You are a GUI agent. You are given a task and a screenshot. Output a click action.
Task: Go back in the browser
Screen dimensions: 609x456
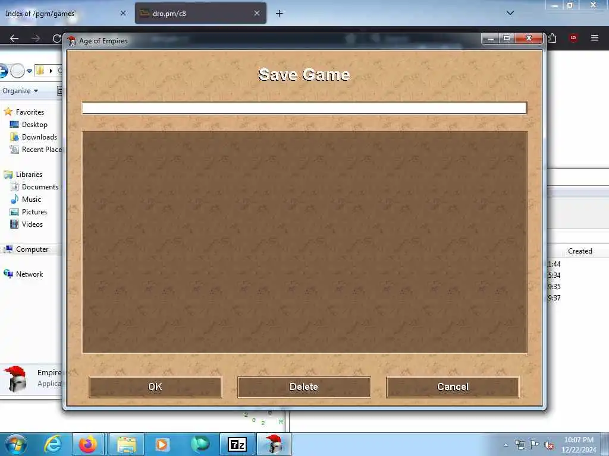14,38
